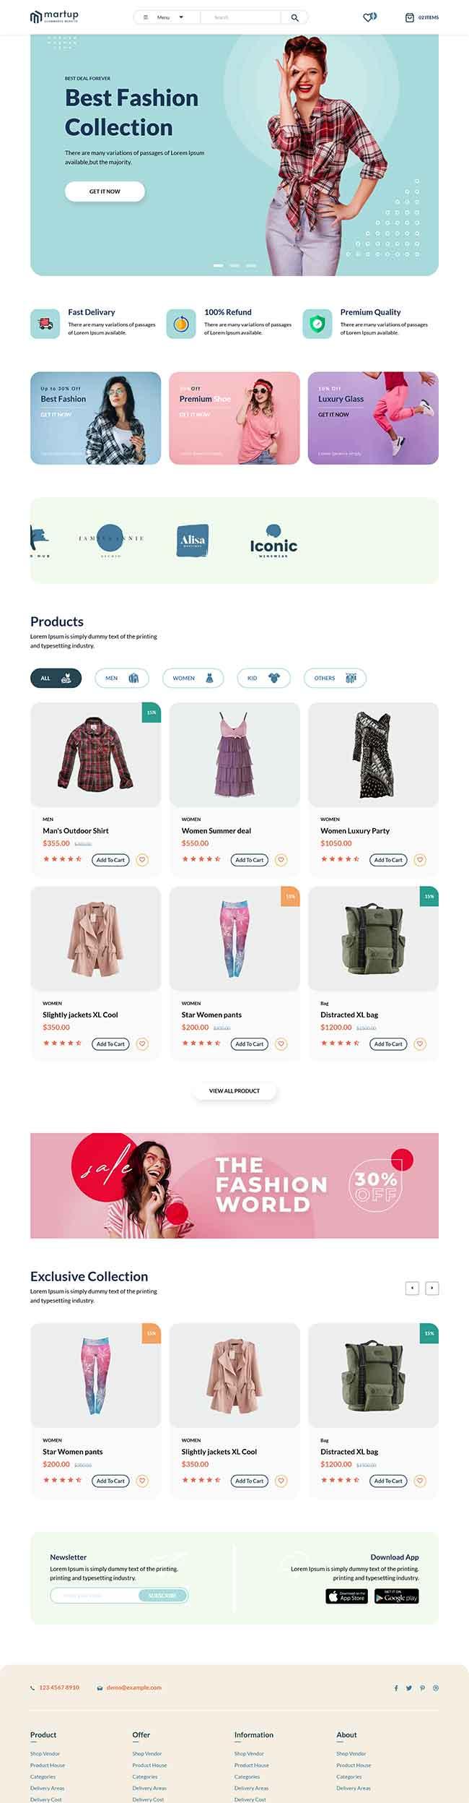This screenshot has height=1803, width=469.
Task: Open the wishlist heart icon in header
Action: pos(369,17)
